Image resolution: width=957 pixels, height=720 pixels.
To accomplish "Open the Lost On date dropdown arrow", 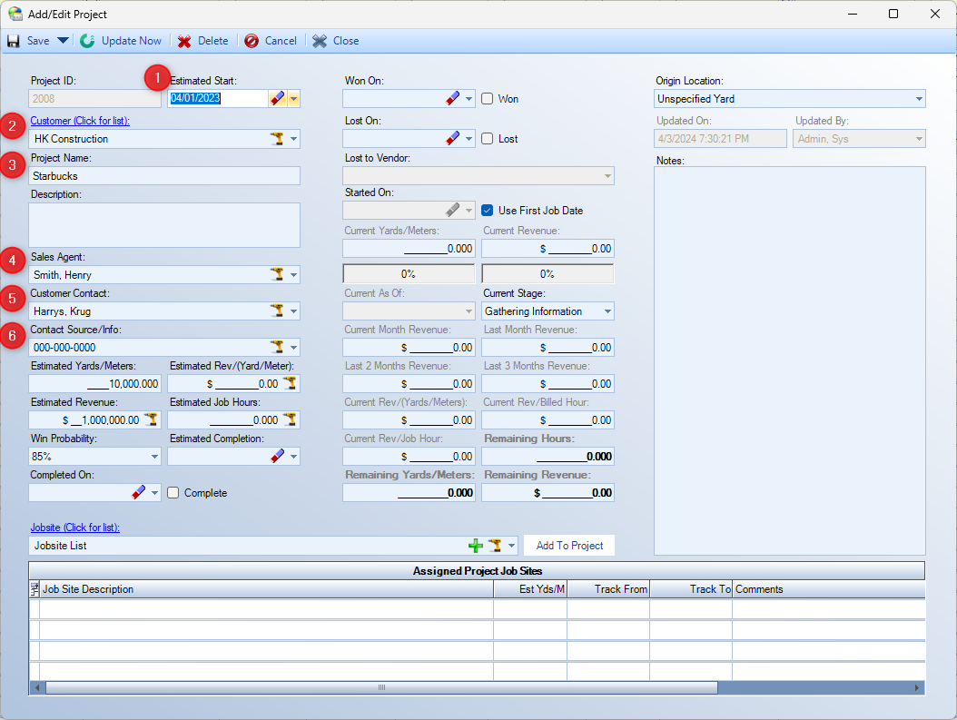I will [x=469, y=139].
